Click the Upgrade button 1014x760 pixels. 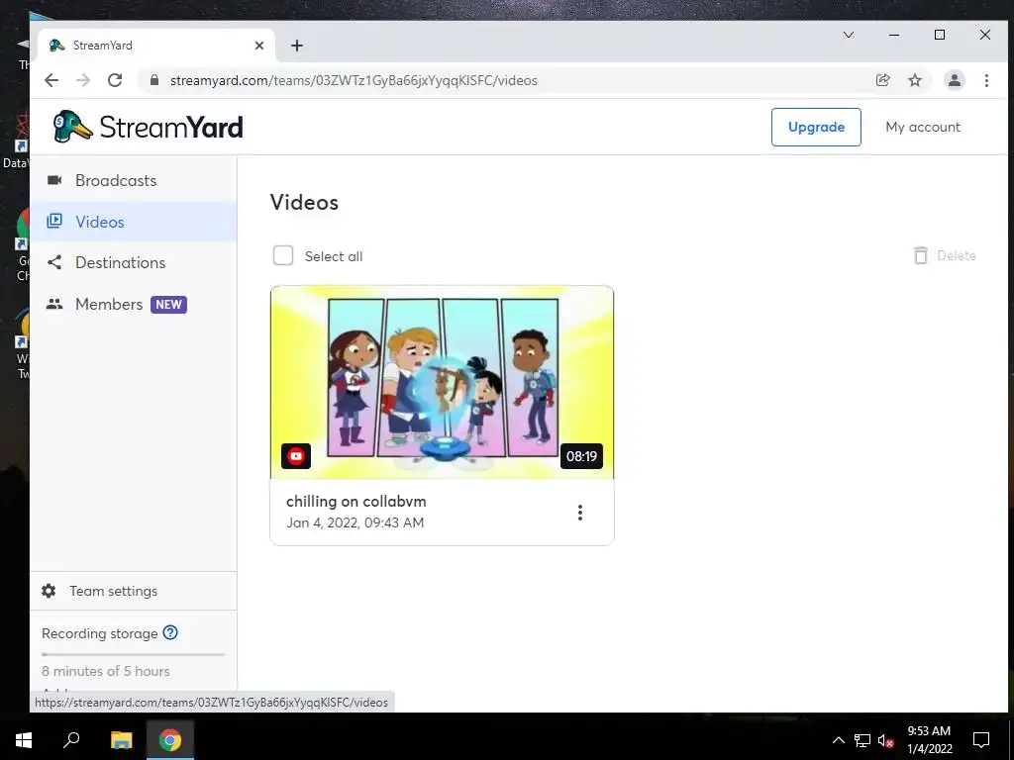coord(816,127)
